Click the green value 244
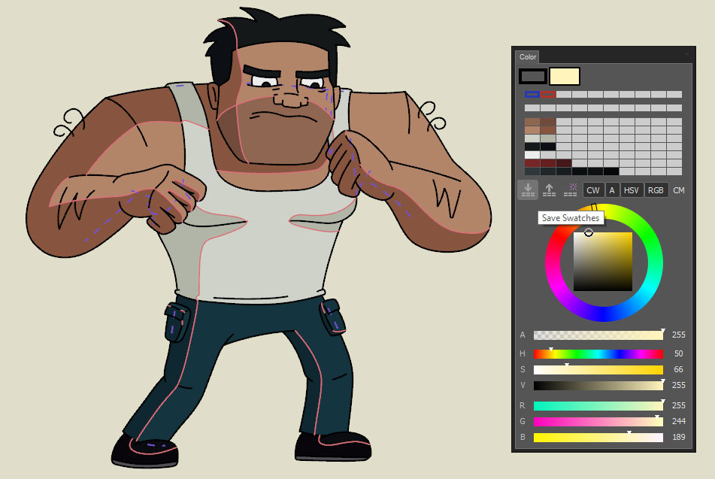Viewport: 715px width, 479px height. click(678, 422)
